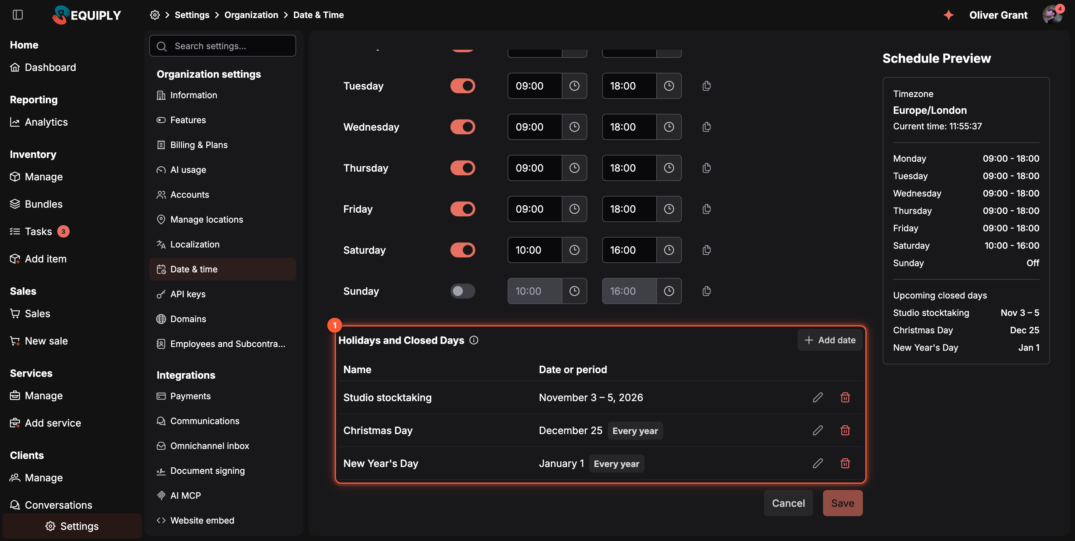The height and width of the screenshot is (541, 1075).
Task: Show info for Holidays and Closed Days
Action: 474,340
